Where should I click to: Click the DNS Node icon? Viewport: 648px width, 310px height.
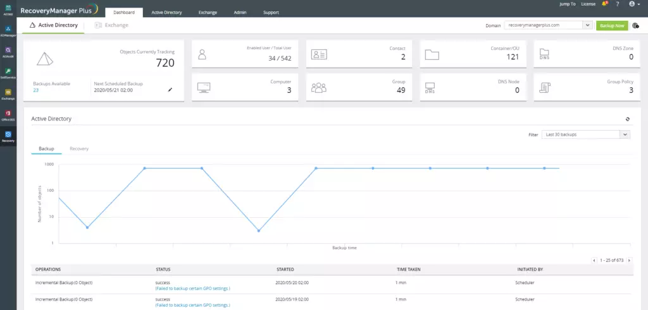pos(430,88)
